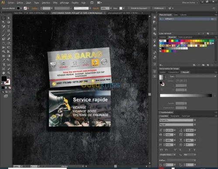Toggle Small Caps in Character panel
Image resolution: width=218 pixels, height=169 pixels.
point(167,150)
